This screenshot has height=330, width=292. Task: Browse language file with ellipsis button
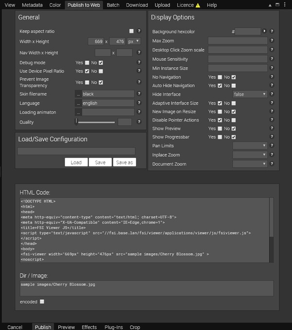pyautogui.click(x=78, y=103)
